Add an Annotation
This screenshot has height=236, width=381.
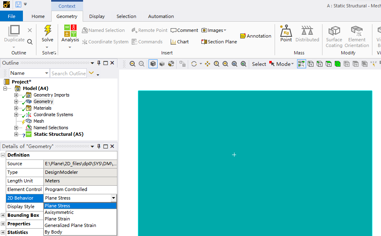point(256,36)
